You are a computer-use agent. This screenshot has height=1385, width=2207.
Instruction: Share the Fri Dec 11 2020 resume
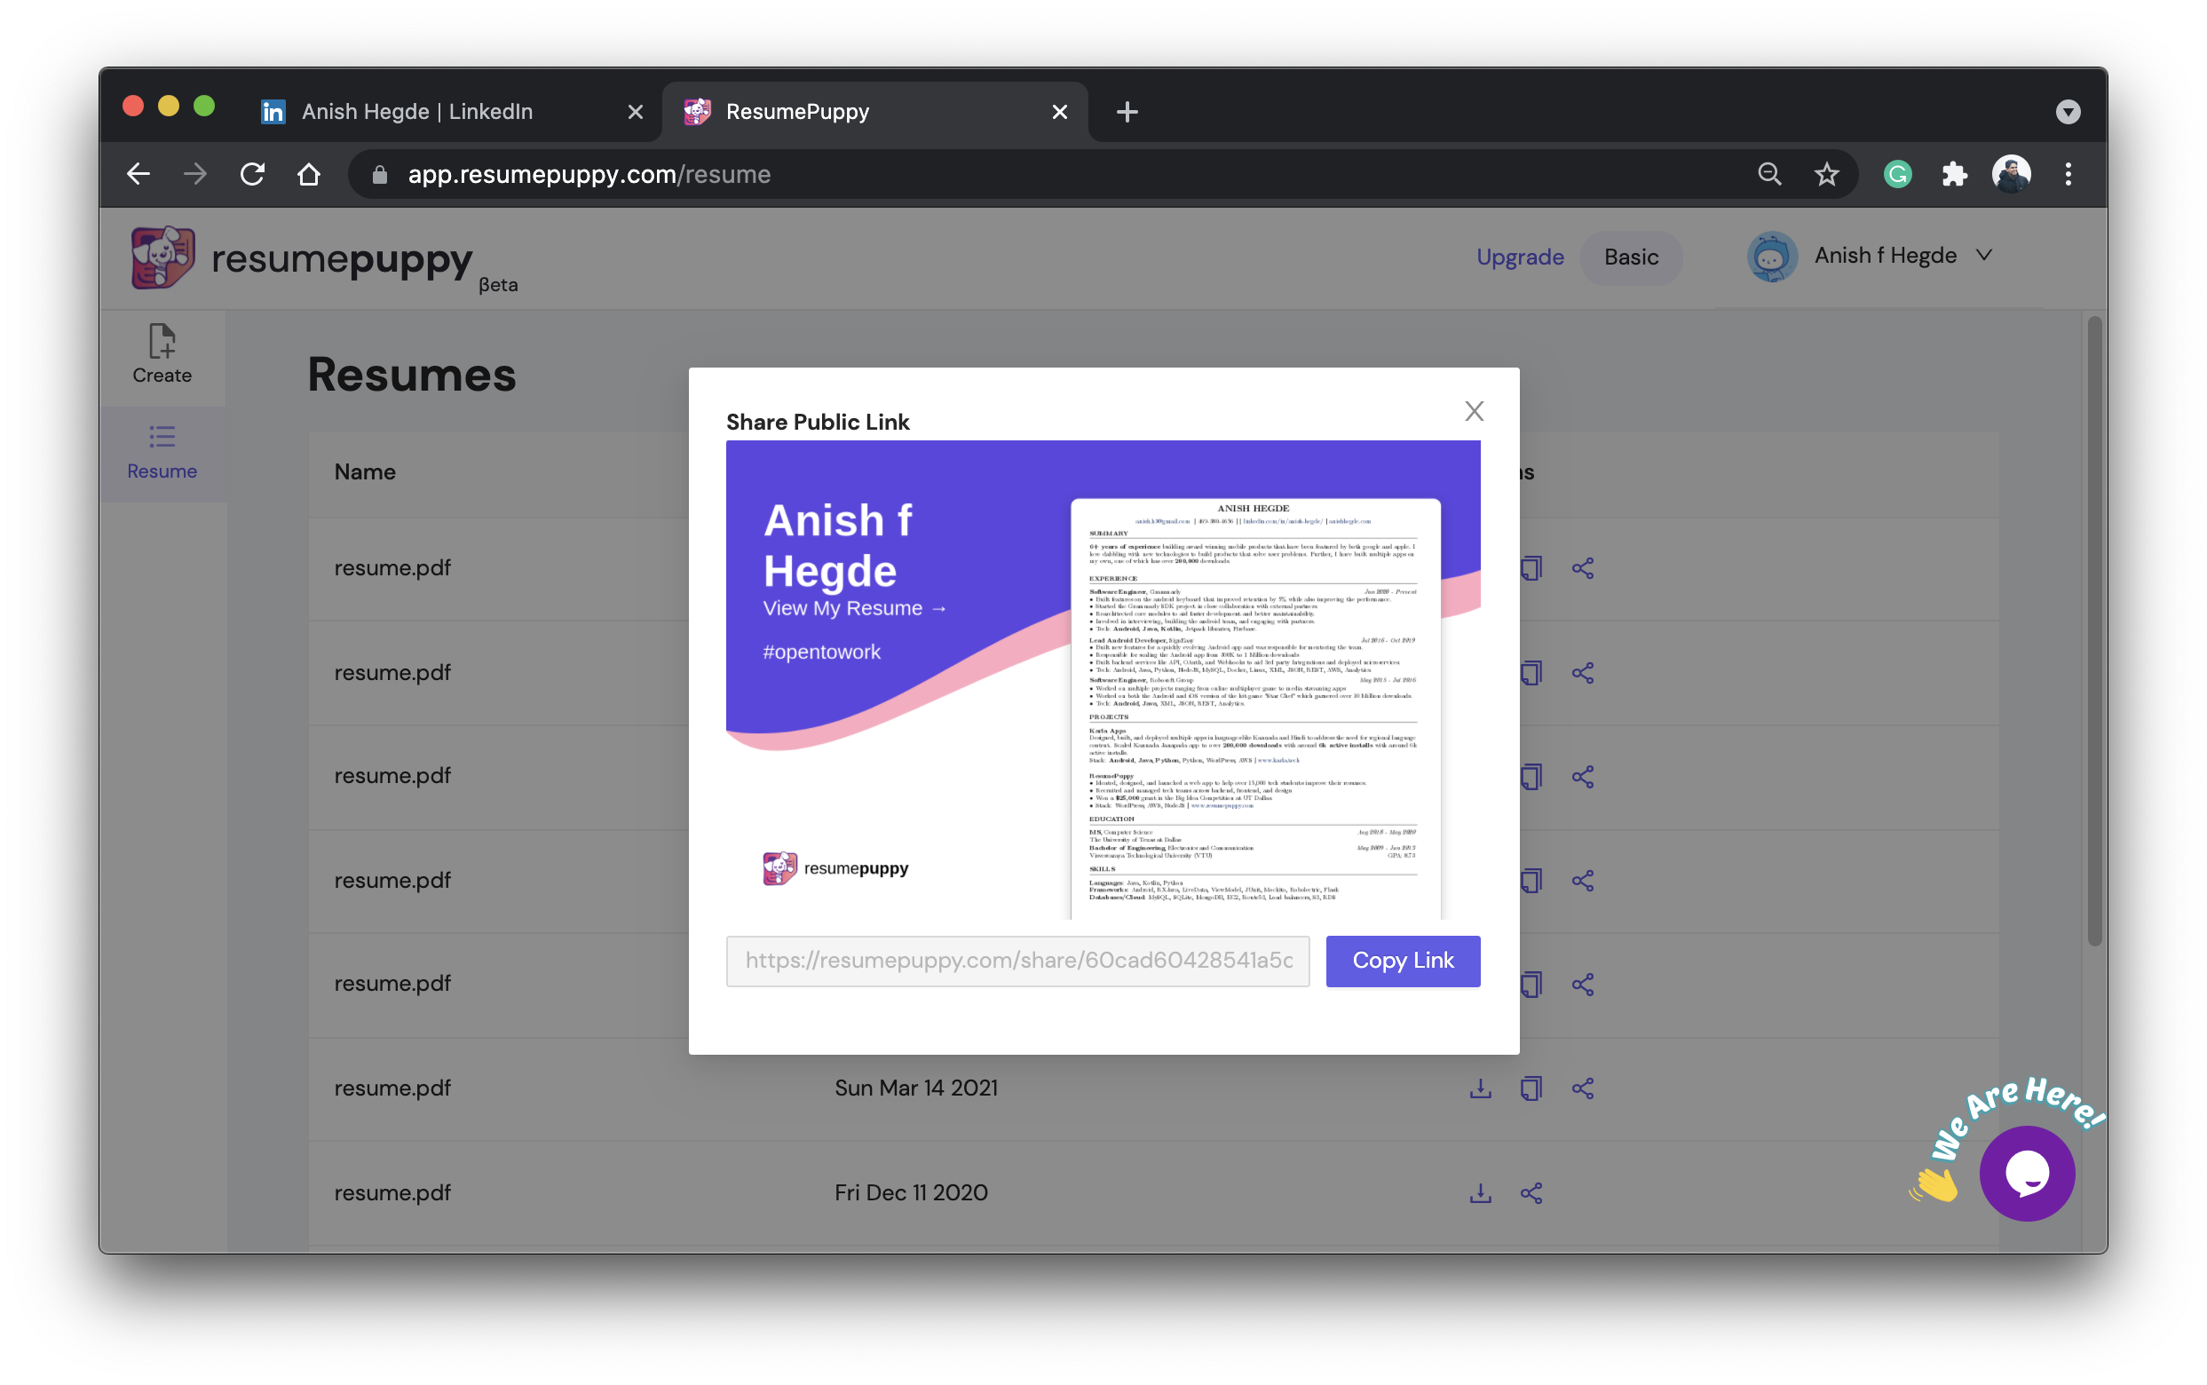pos(1531,1192)
